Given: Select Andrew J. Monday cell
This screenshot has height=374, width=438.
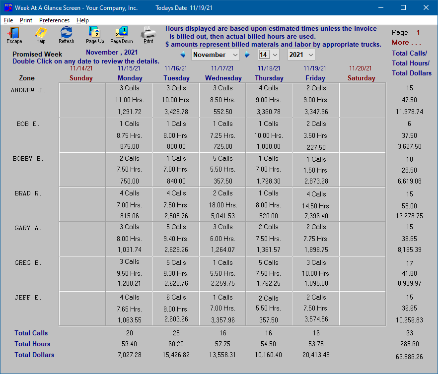Looking at the screenshot, I should point(129,100).
